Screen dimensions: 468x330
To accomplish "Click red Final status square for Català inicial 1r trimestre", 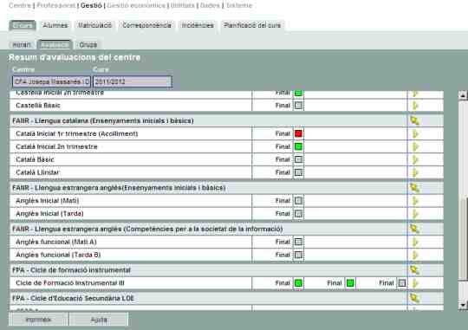I will point(298,133).
